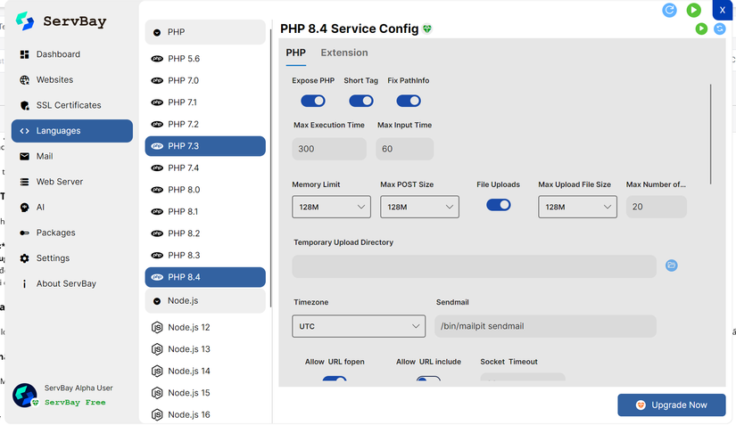The width and height of the screenshot is (736, 425).
Task: Choose PHP 7.2 version
Action: click(205, 124)
